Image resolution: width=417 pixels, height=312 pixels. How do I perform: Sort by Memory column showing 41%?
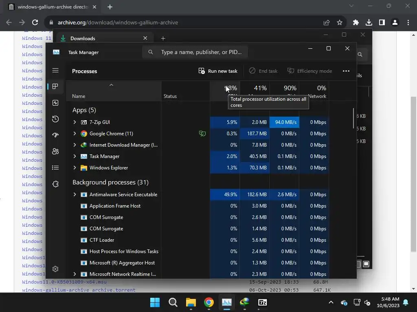pyautogui.click(x=255, y=91)
